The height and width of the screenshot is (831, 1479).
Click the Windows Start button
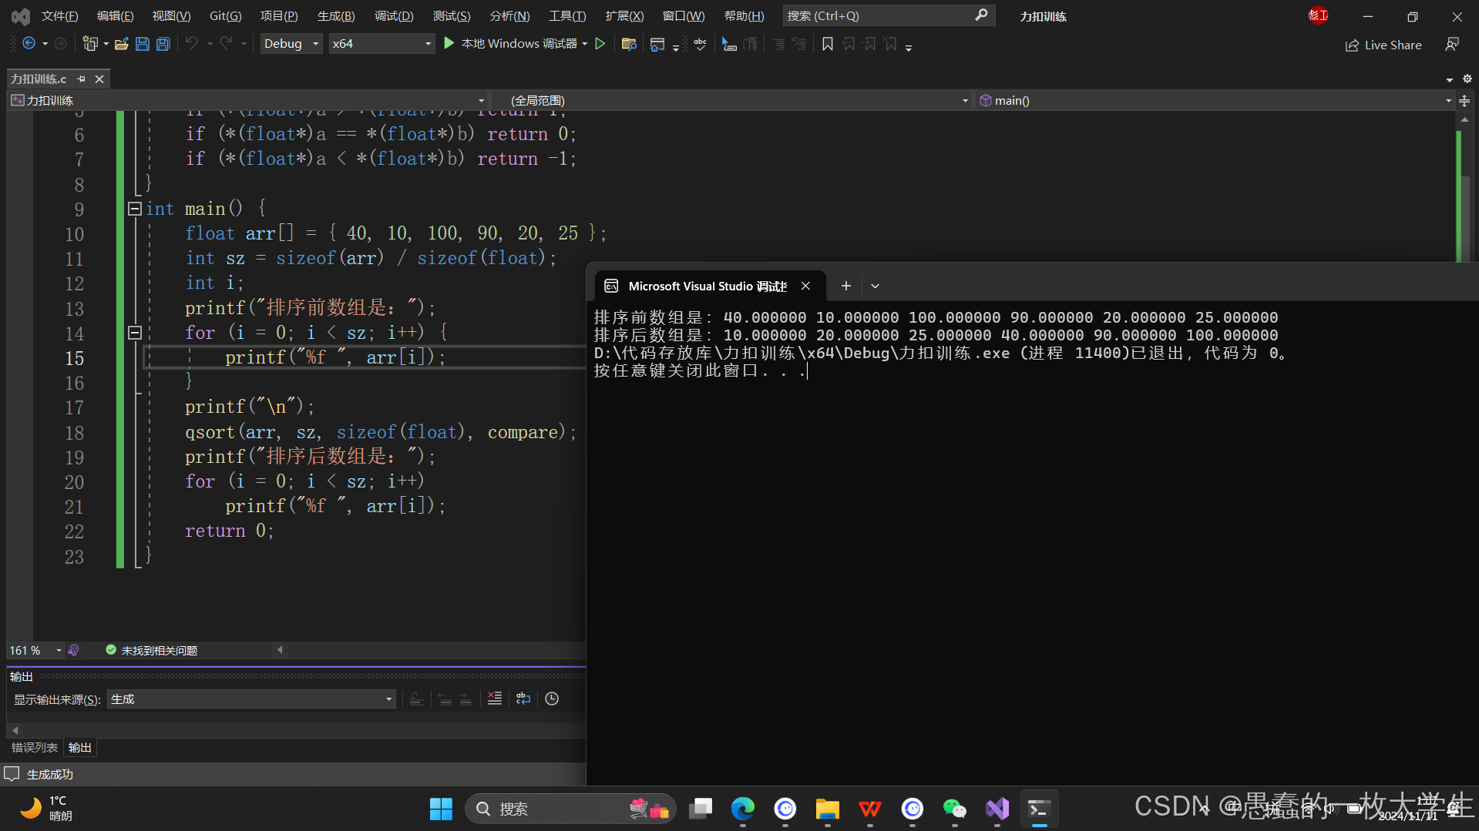441,809
